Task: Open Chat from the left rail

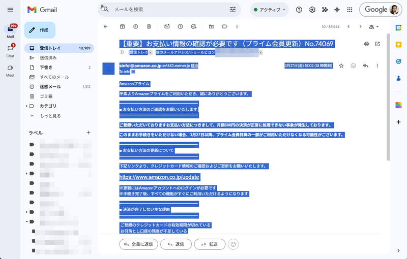Action: (x=10, y=51)
